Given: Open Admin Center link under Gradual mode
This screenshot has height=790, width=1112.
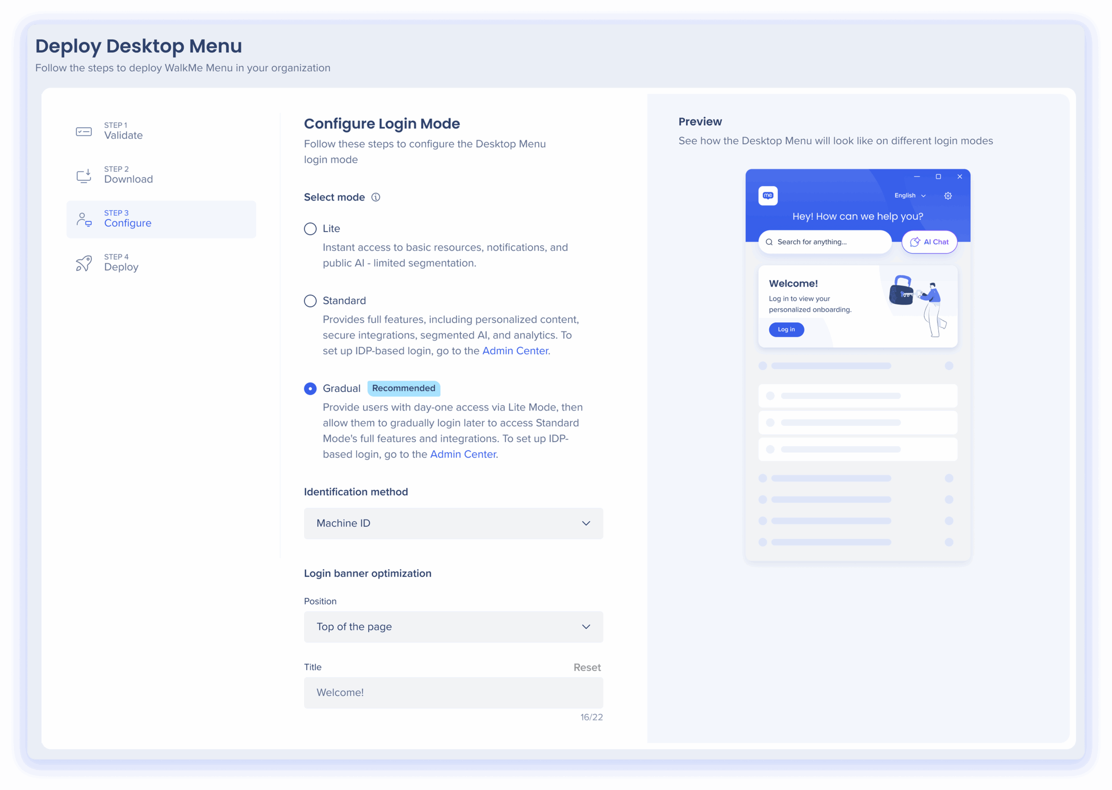Looking at the screenshot, I should (463, 454).
